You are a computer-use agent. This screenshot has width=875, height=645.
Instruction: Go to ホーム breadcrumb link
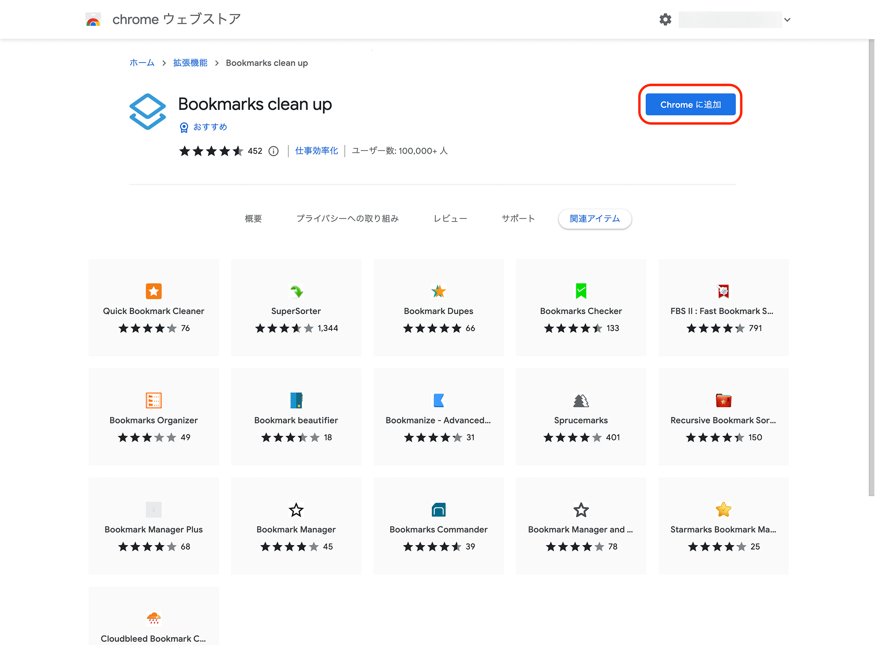click(x=142, y=63)
